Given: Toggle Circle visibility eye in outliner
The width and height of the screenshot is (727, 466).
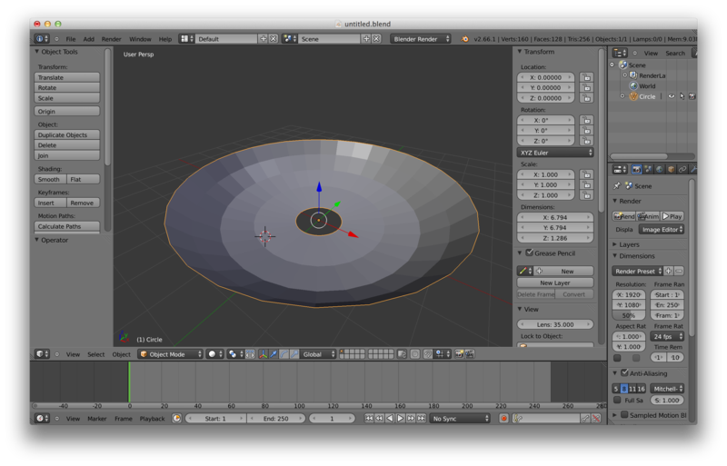Looking at the screenshot, I should (671, 96).
